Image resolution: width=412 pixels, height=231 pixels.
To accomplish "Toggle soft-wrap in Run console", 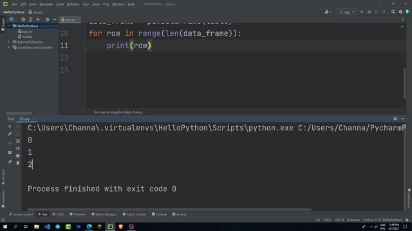I will pyautogui.click(x=18, y=141).
